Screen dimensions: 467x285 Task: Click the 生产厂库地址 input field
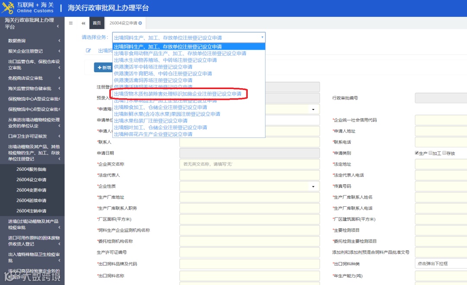pos(249,197)
